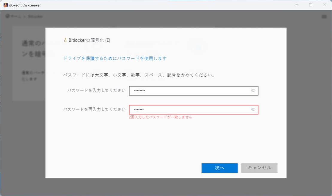This screenshot has width=332, height=196.
Task: Open the hamburger menu icon at top right
Action: coord(324,16)
